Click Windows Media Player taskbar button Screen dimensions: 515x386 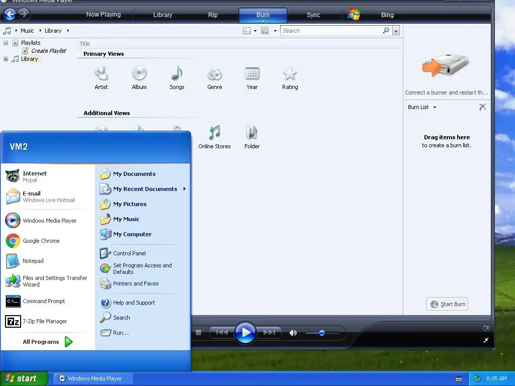93,378
